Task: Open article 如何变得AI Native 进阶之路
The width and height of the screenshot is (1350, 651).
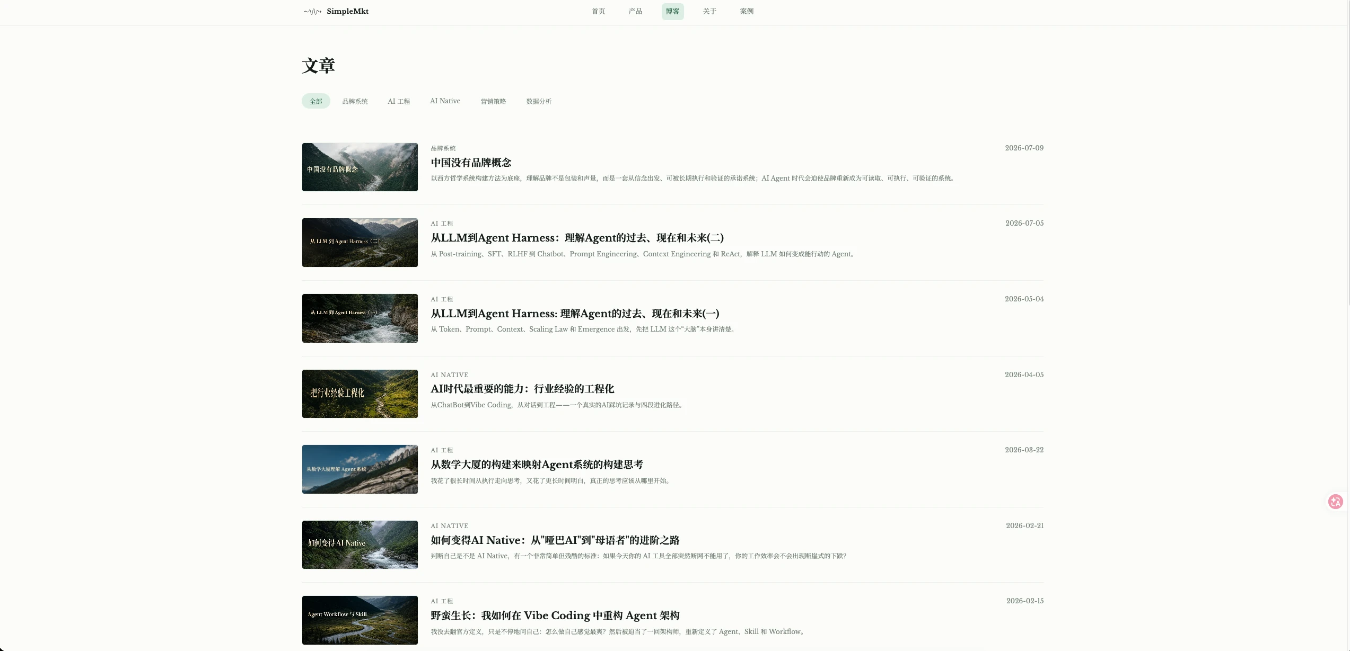Action: 555,540
